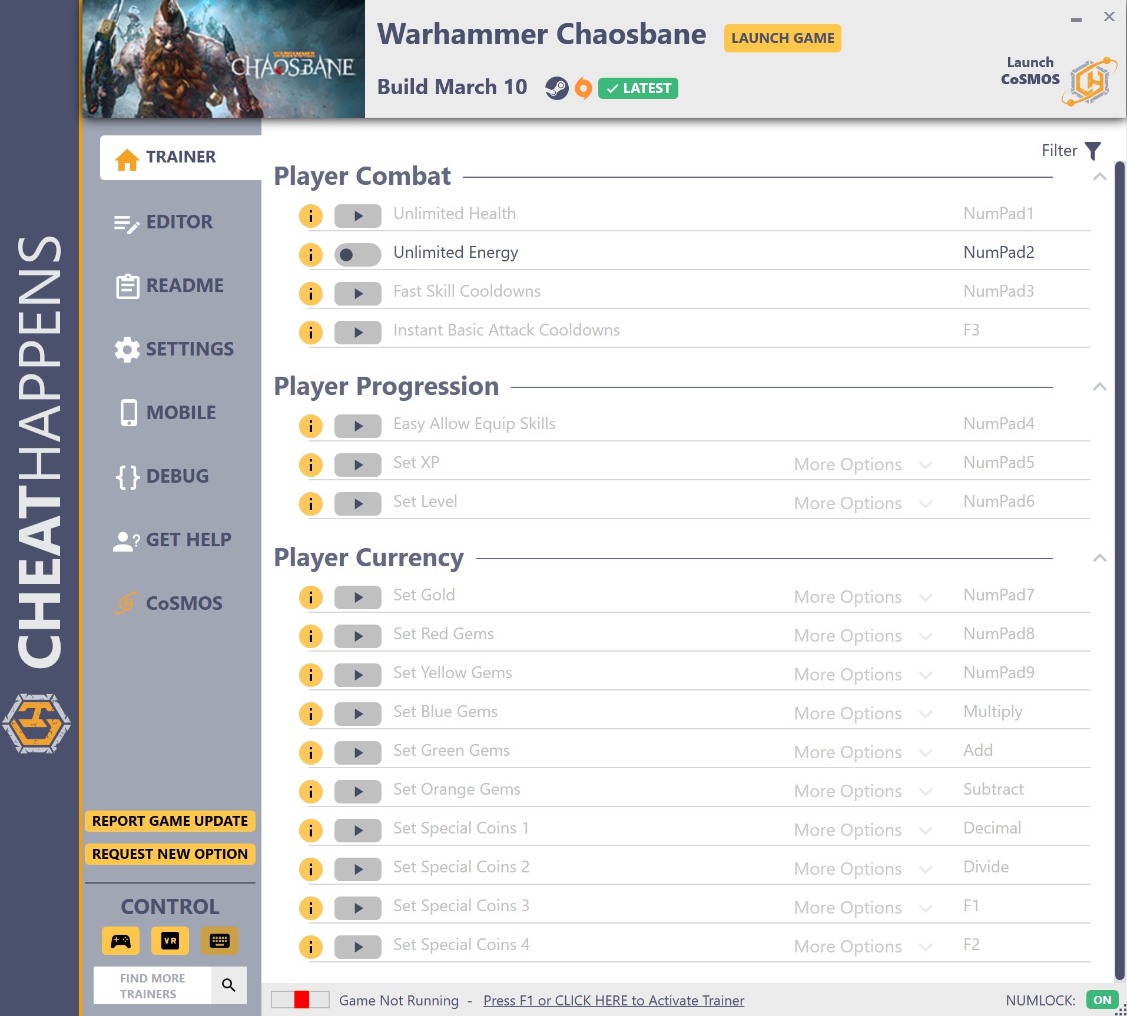This screenshot has width=1127, height=1016.
Task: Trigger Set Level play button
Action: click(x=358, y=504)
